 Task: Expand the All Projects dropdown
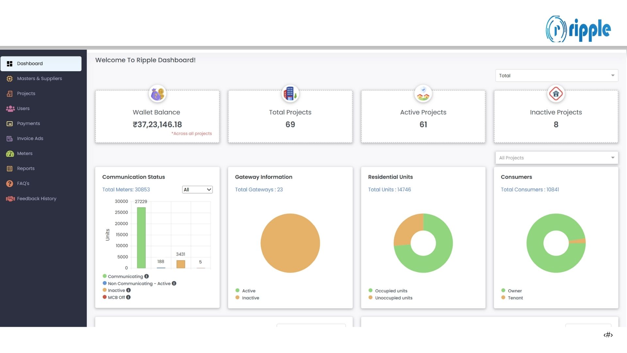(556, 158)
